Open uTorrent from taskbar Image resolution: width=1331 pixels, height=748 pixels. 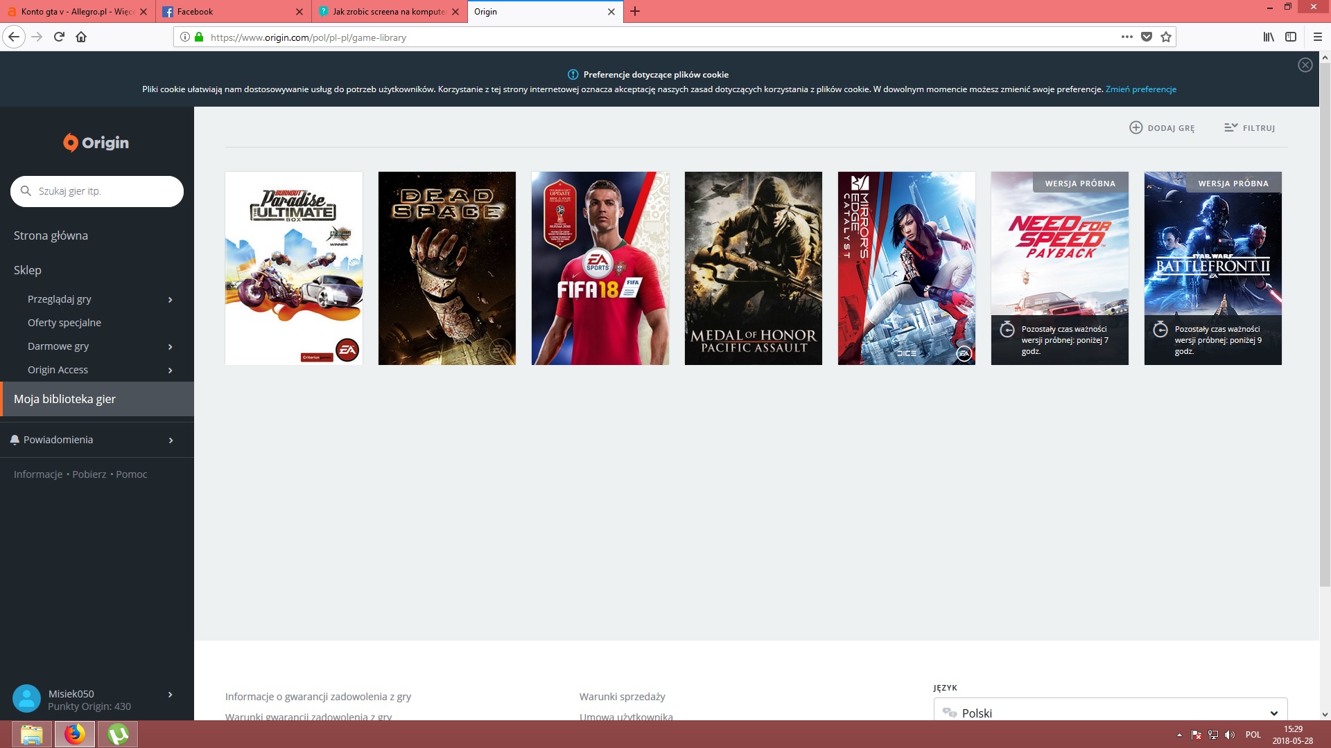pos(118,734)
